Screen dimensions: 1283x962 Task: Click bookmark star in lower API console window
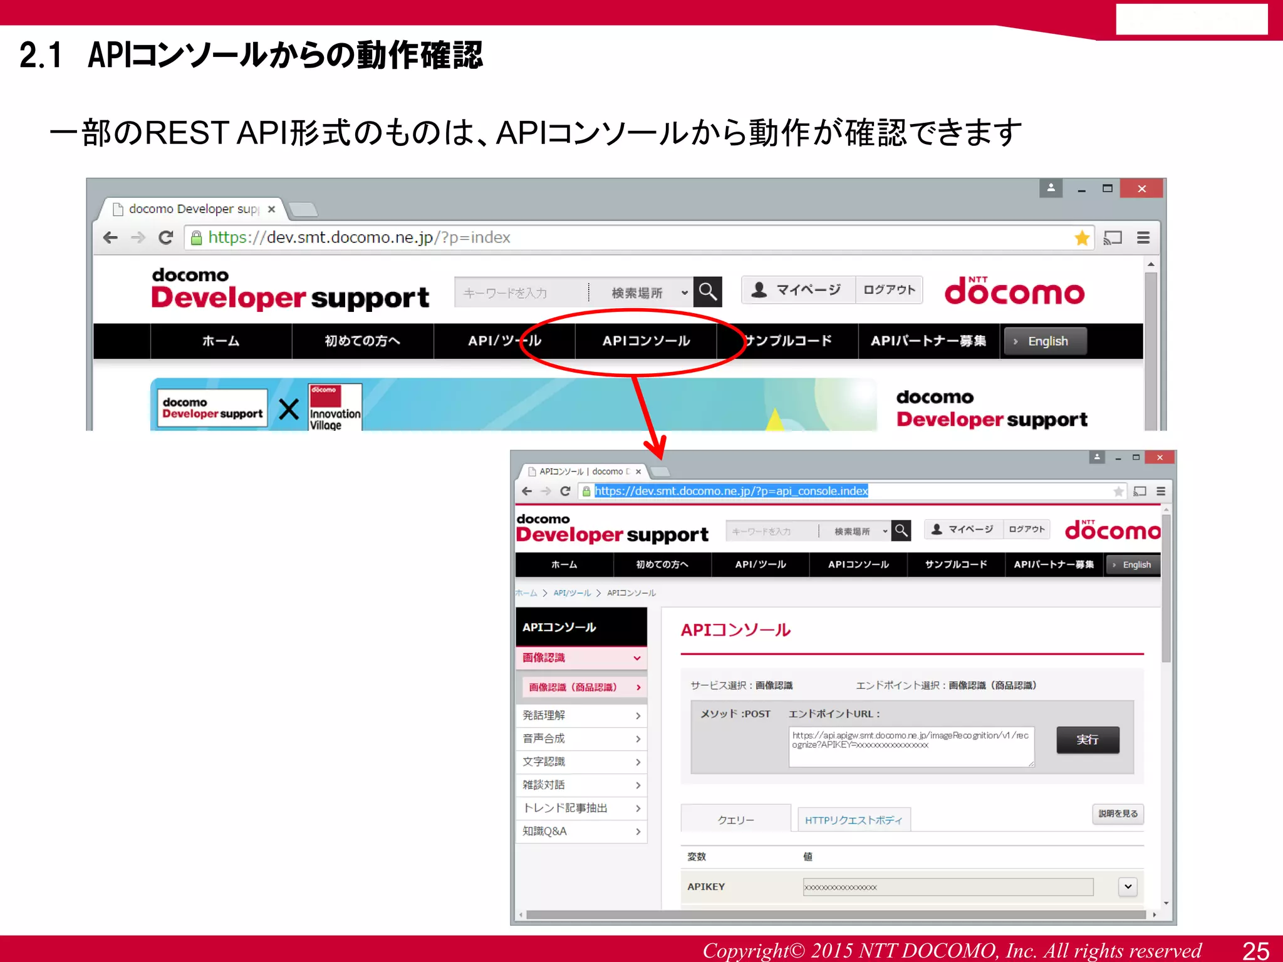point(1118,491)
